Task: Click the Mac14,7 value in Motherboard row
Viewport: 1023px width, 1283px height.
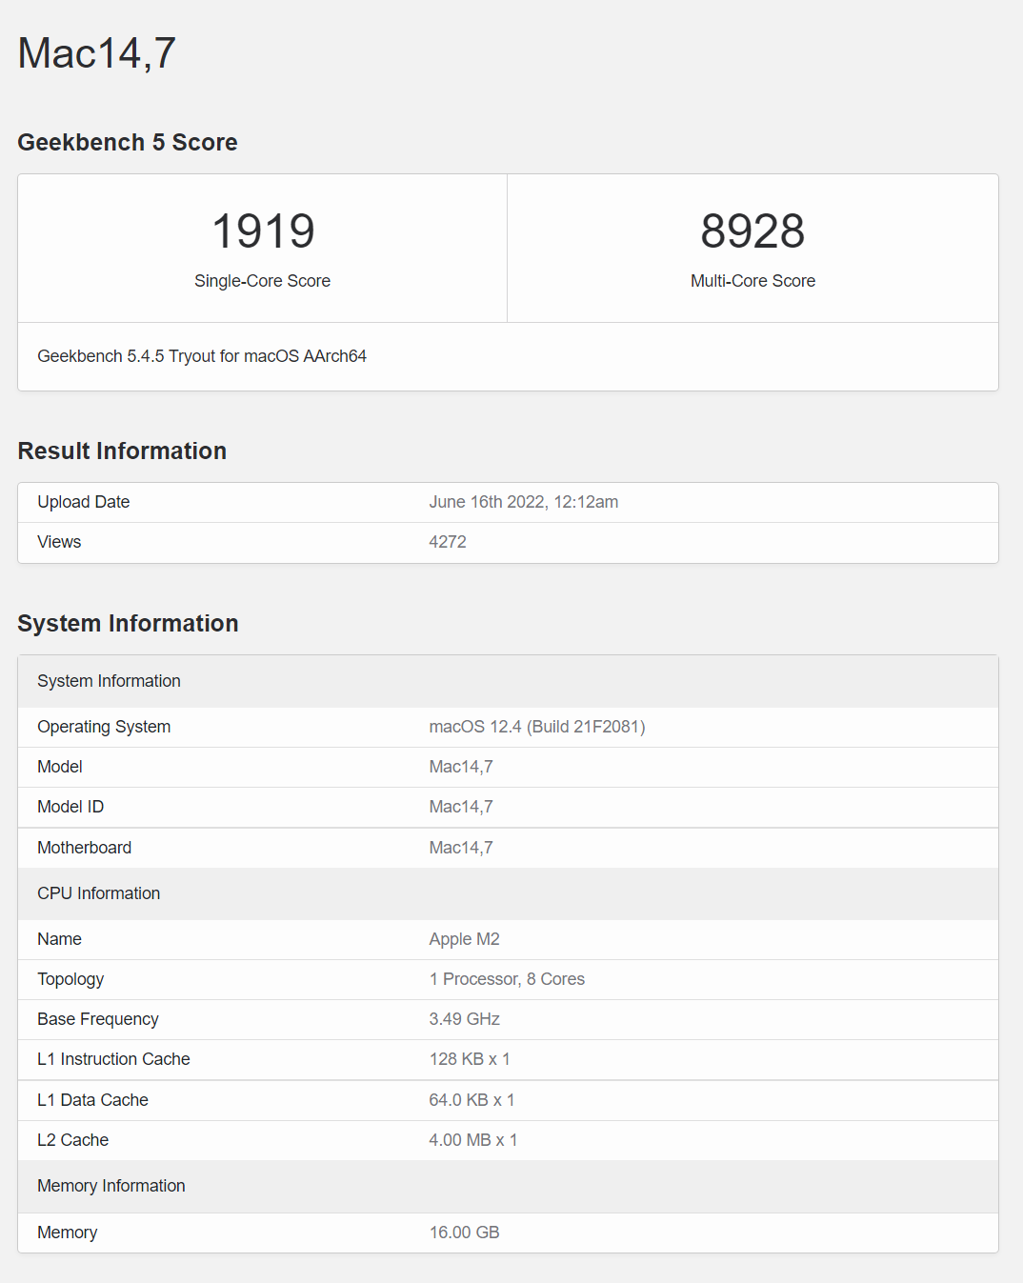Action: [x=461, y=848]
